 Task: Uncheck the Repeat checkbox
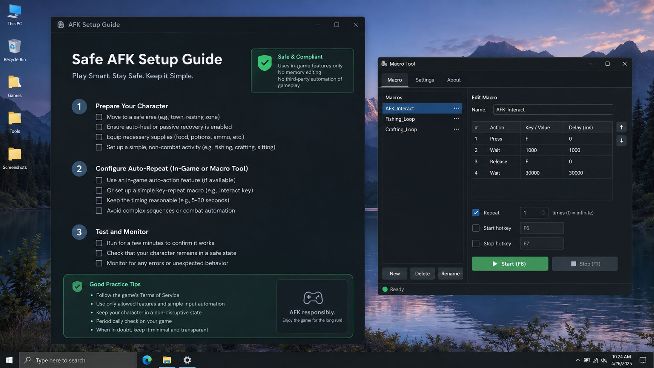[x=476, y=213]
